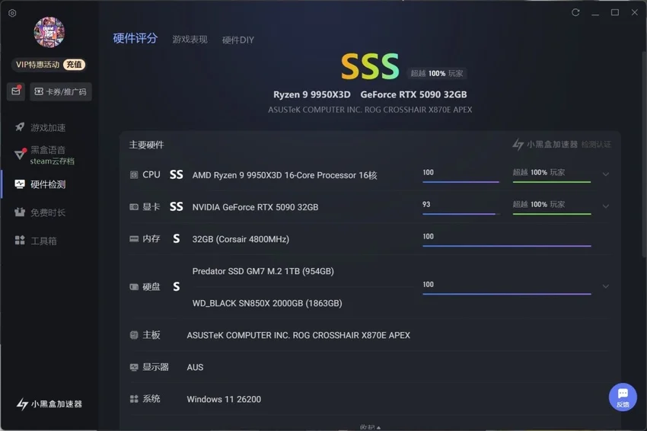Collapse the hardware list with 收起
The width and height of the screenshot is (647, 431).
click(x=370, y=427)
